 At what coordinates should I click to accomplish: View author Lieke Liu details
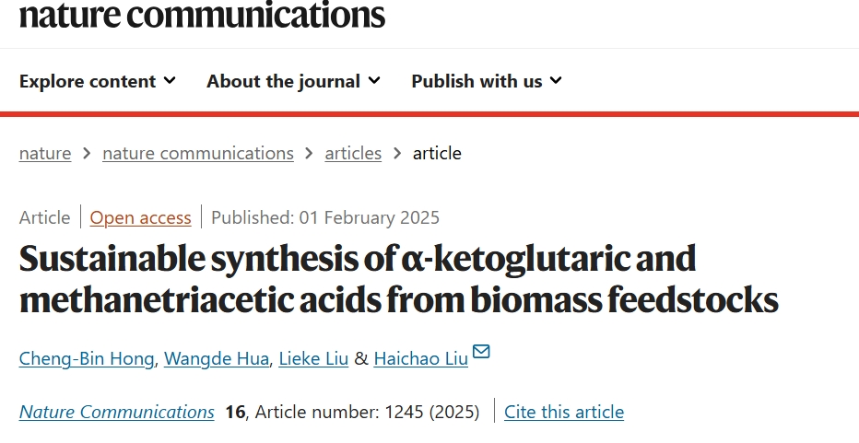[x=313, y=358]
